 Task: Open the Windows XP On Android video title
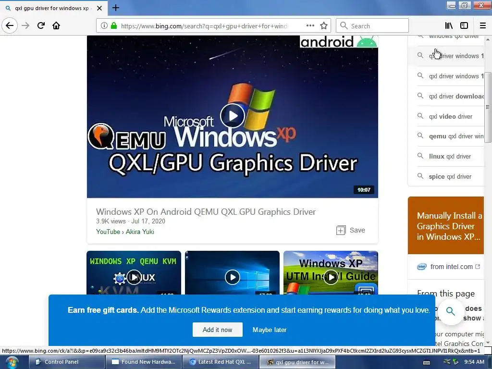click(206, 212)
